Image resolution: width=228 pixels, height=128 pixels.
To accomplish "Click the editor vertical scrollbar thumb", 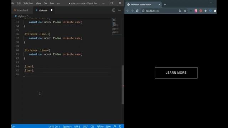I will click(x=123, y=85).
